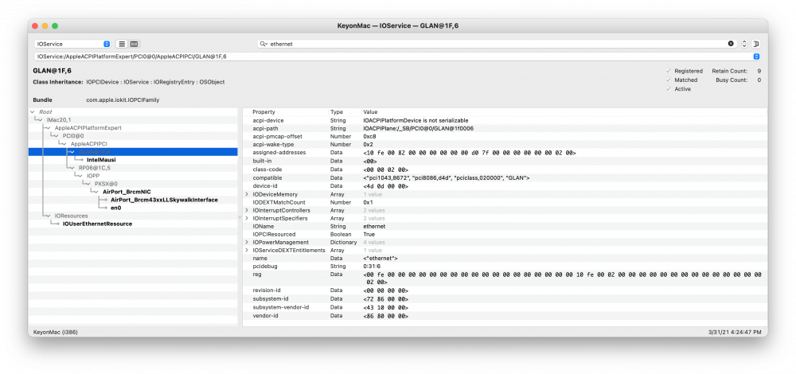
Task: Select AirPort_BrcmNIC tree entry
Action: coord(127,192)
